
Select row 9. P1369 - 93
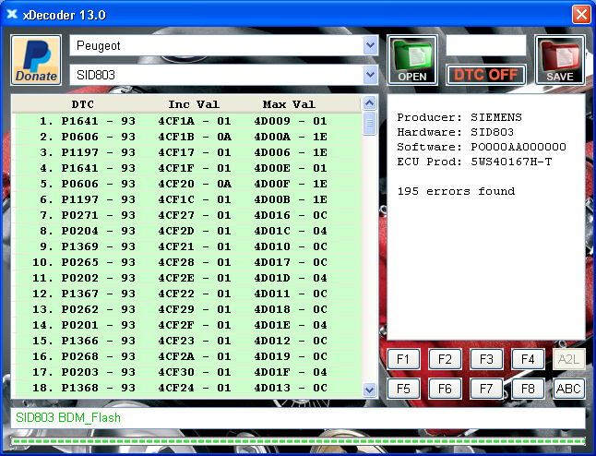tap(186, 246)
